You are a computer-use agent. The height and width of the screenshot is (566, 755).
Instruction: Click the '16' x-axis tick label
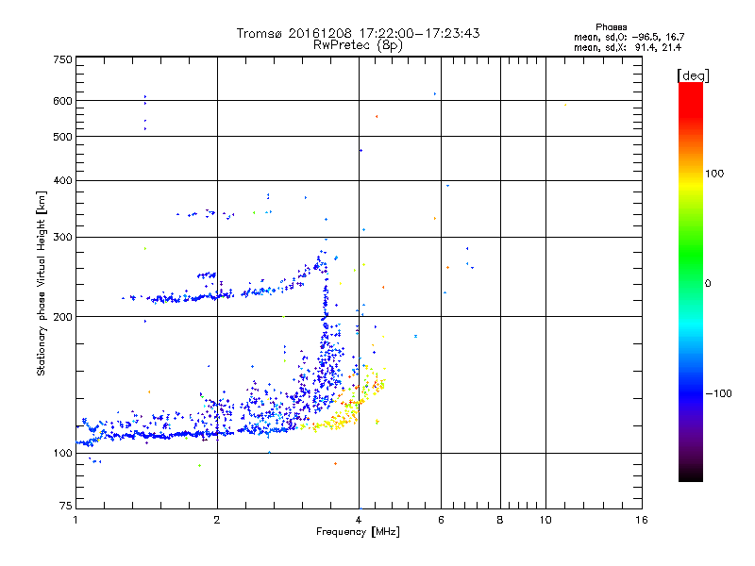pos(642,520)
